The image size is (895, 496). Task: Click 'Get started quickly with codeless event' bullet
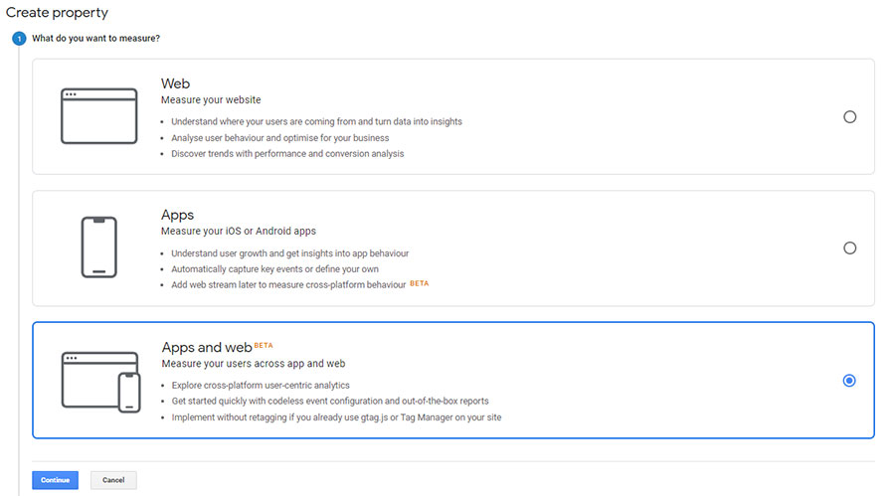coord(330,402)
